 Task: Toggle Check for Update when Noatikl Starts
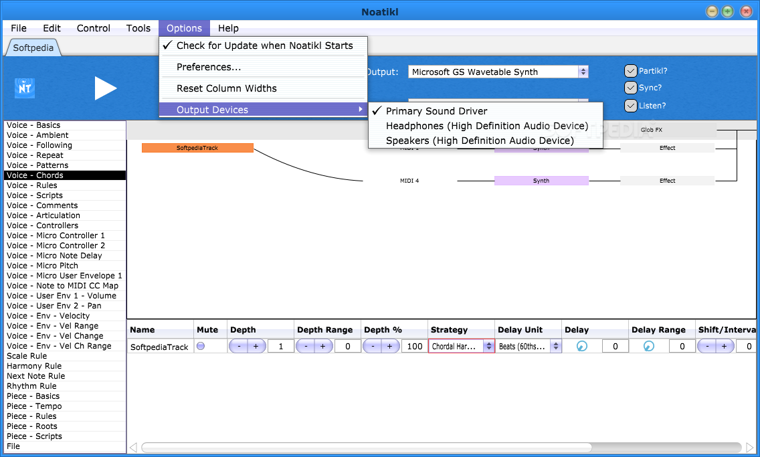coord(263,45)
